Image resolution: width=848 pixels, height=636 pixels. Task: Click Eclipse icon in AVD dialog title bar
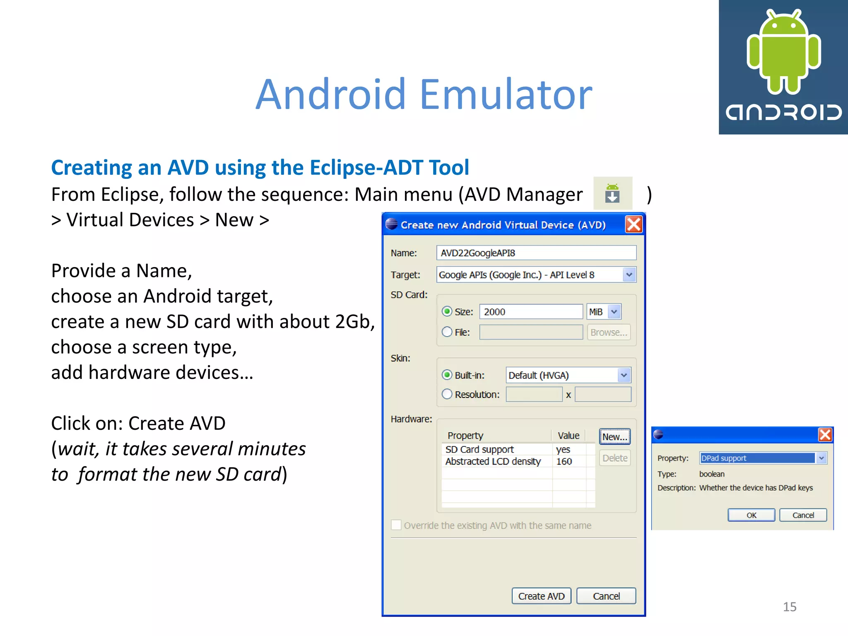pyautogui.click(x=391, y=224)
